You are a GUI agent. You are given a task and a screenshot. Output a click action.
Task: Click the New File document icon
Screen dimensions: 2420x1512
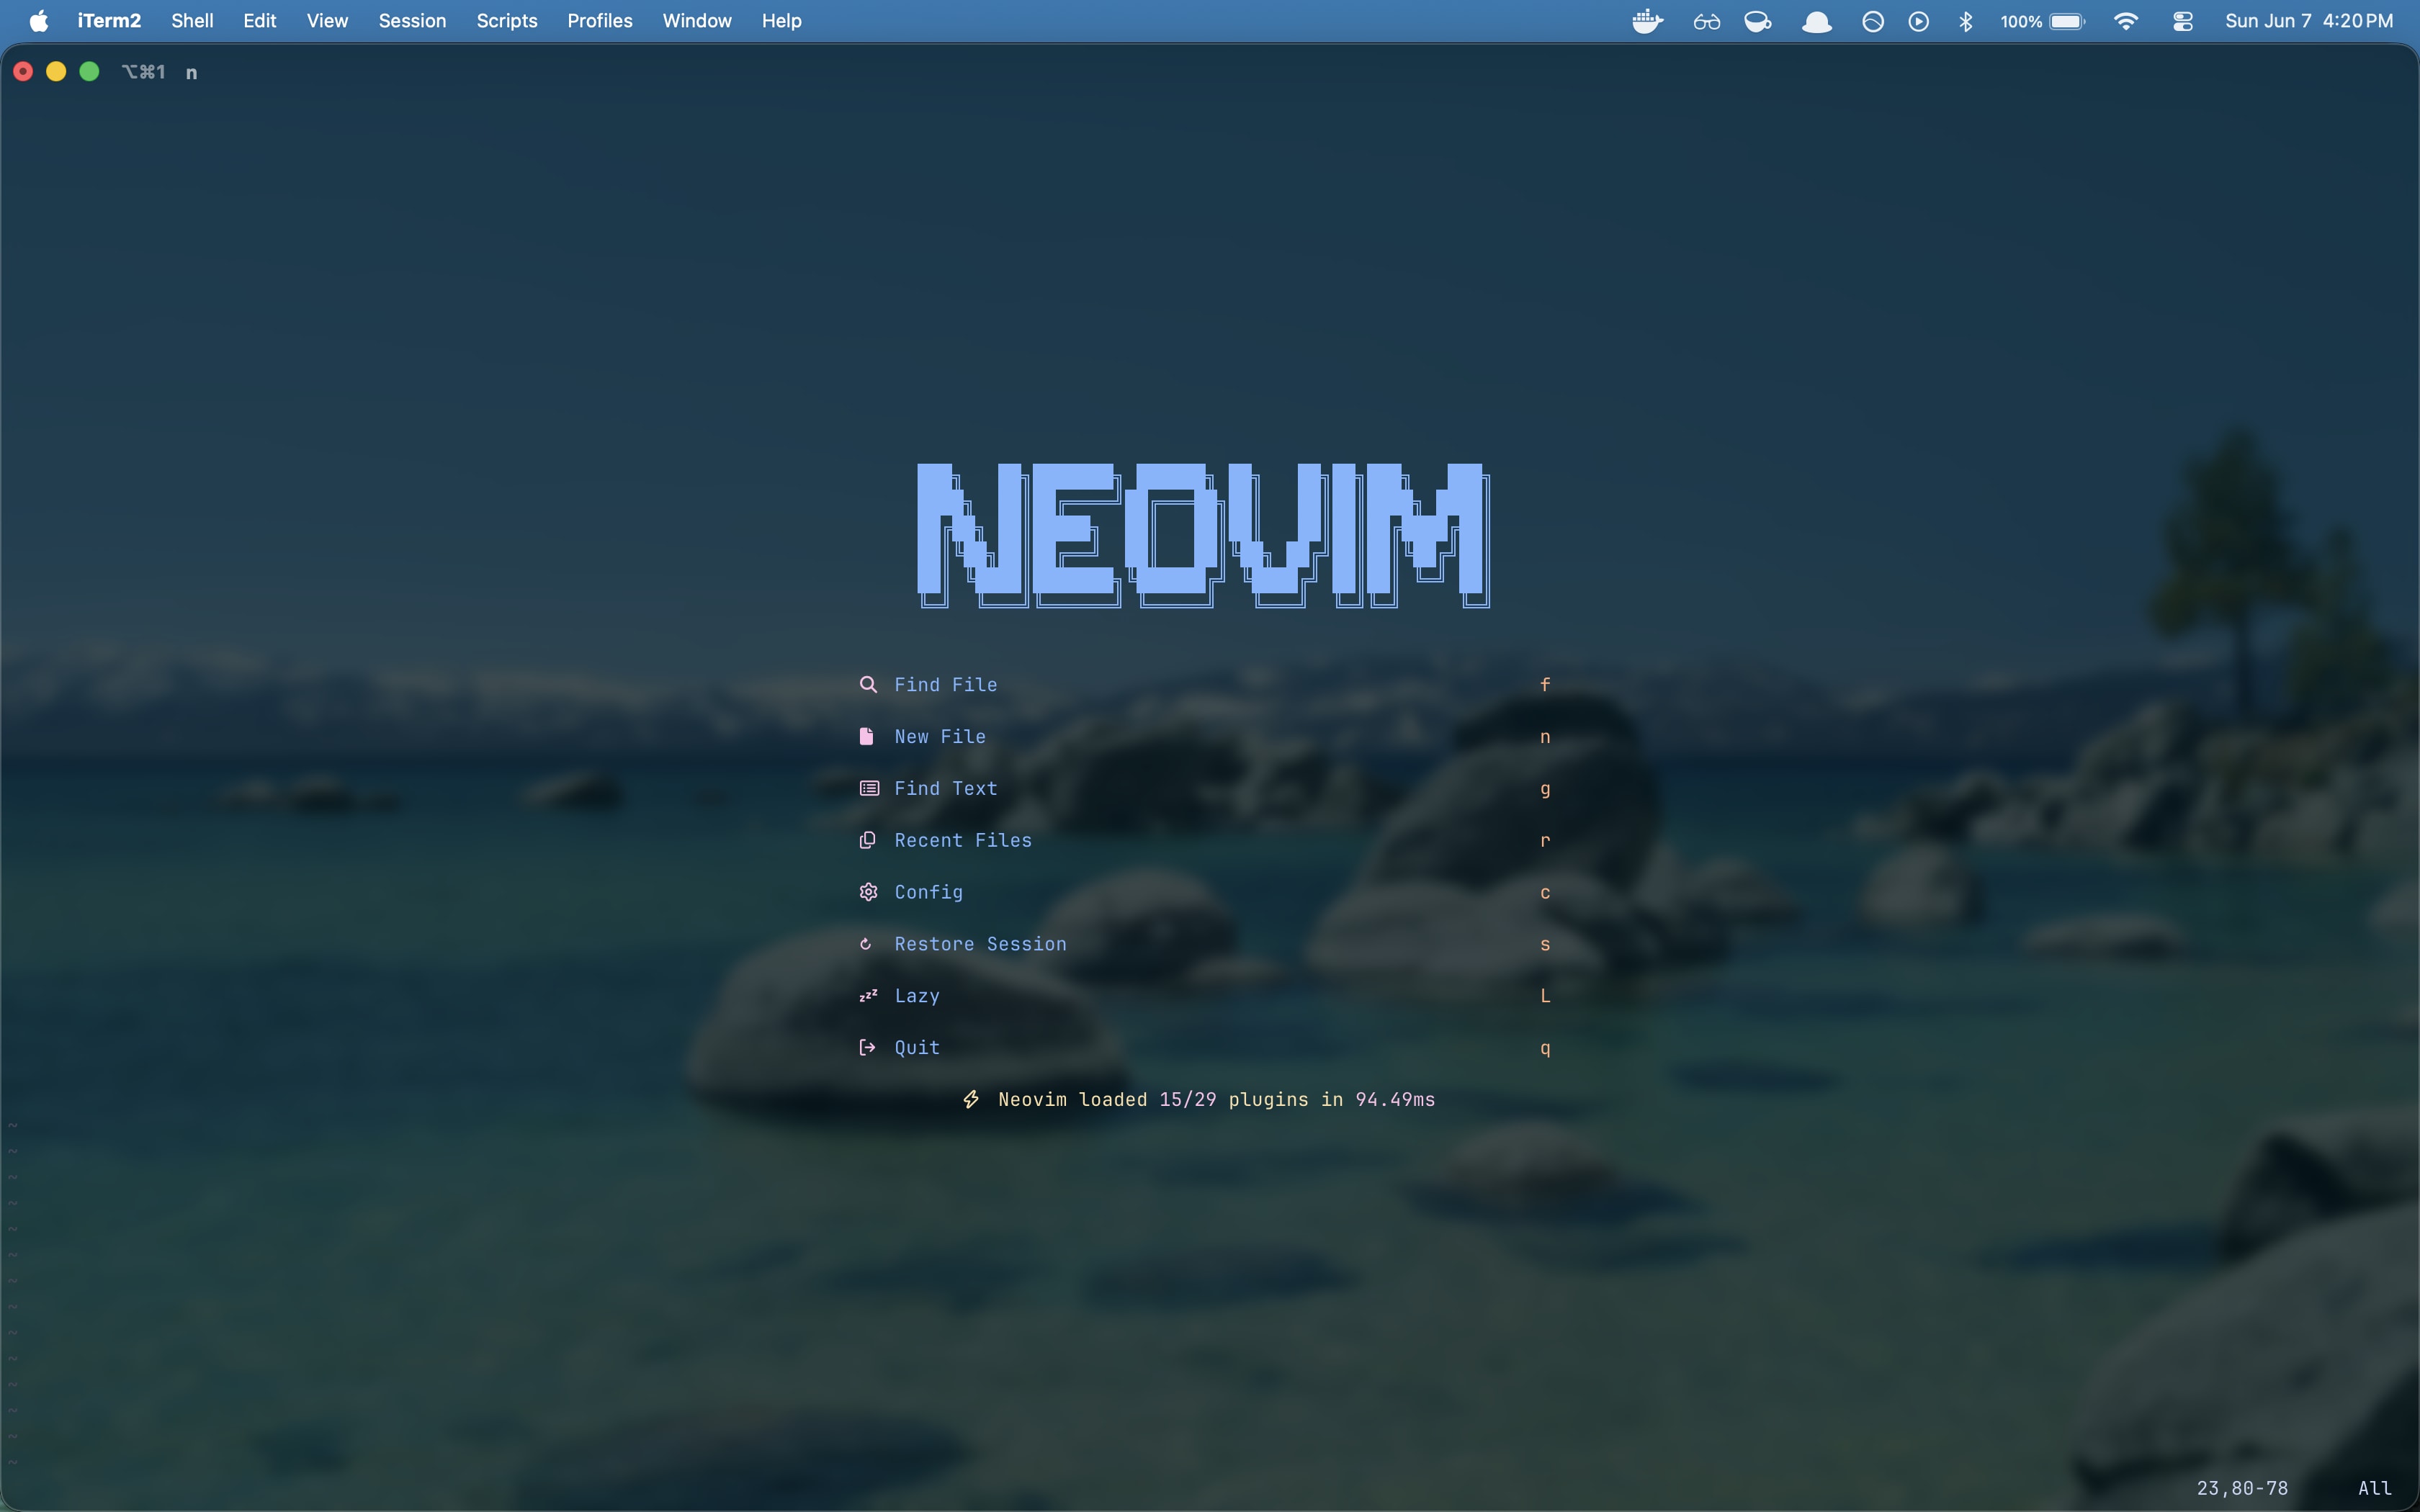click(x=866, y=736)
